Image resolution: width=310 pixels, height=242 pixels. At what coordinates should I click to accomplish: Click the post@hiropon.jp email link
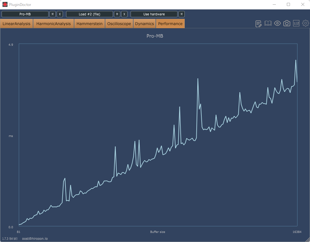click(35, 239)
